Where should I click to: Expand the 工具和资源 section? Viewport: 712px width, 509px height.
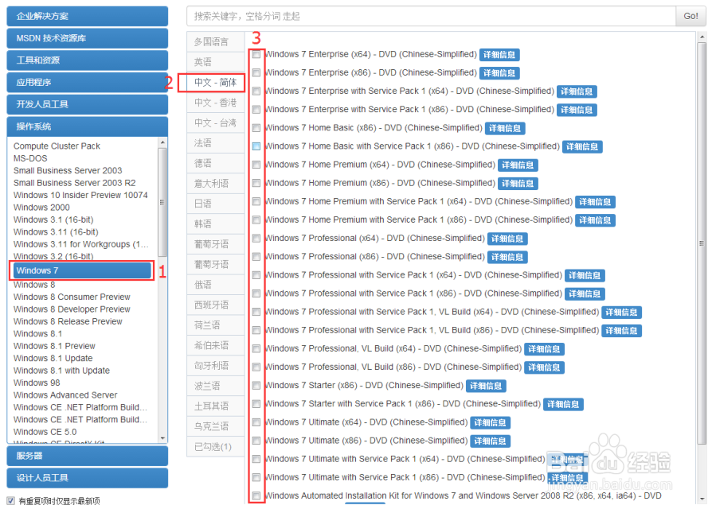pos(87,60)
